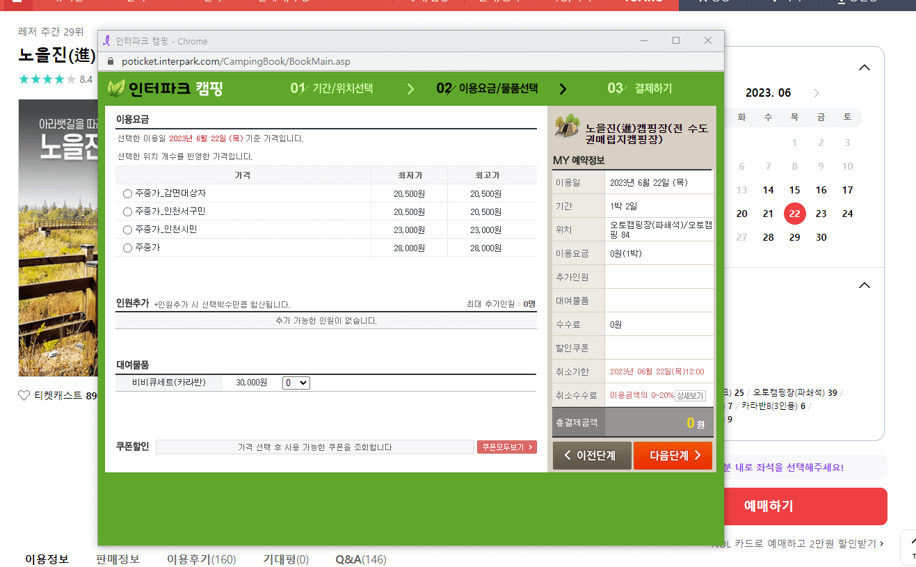
Task: Select date 23 on calendar
Action: click(821, 214)
